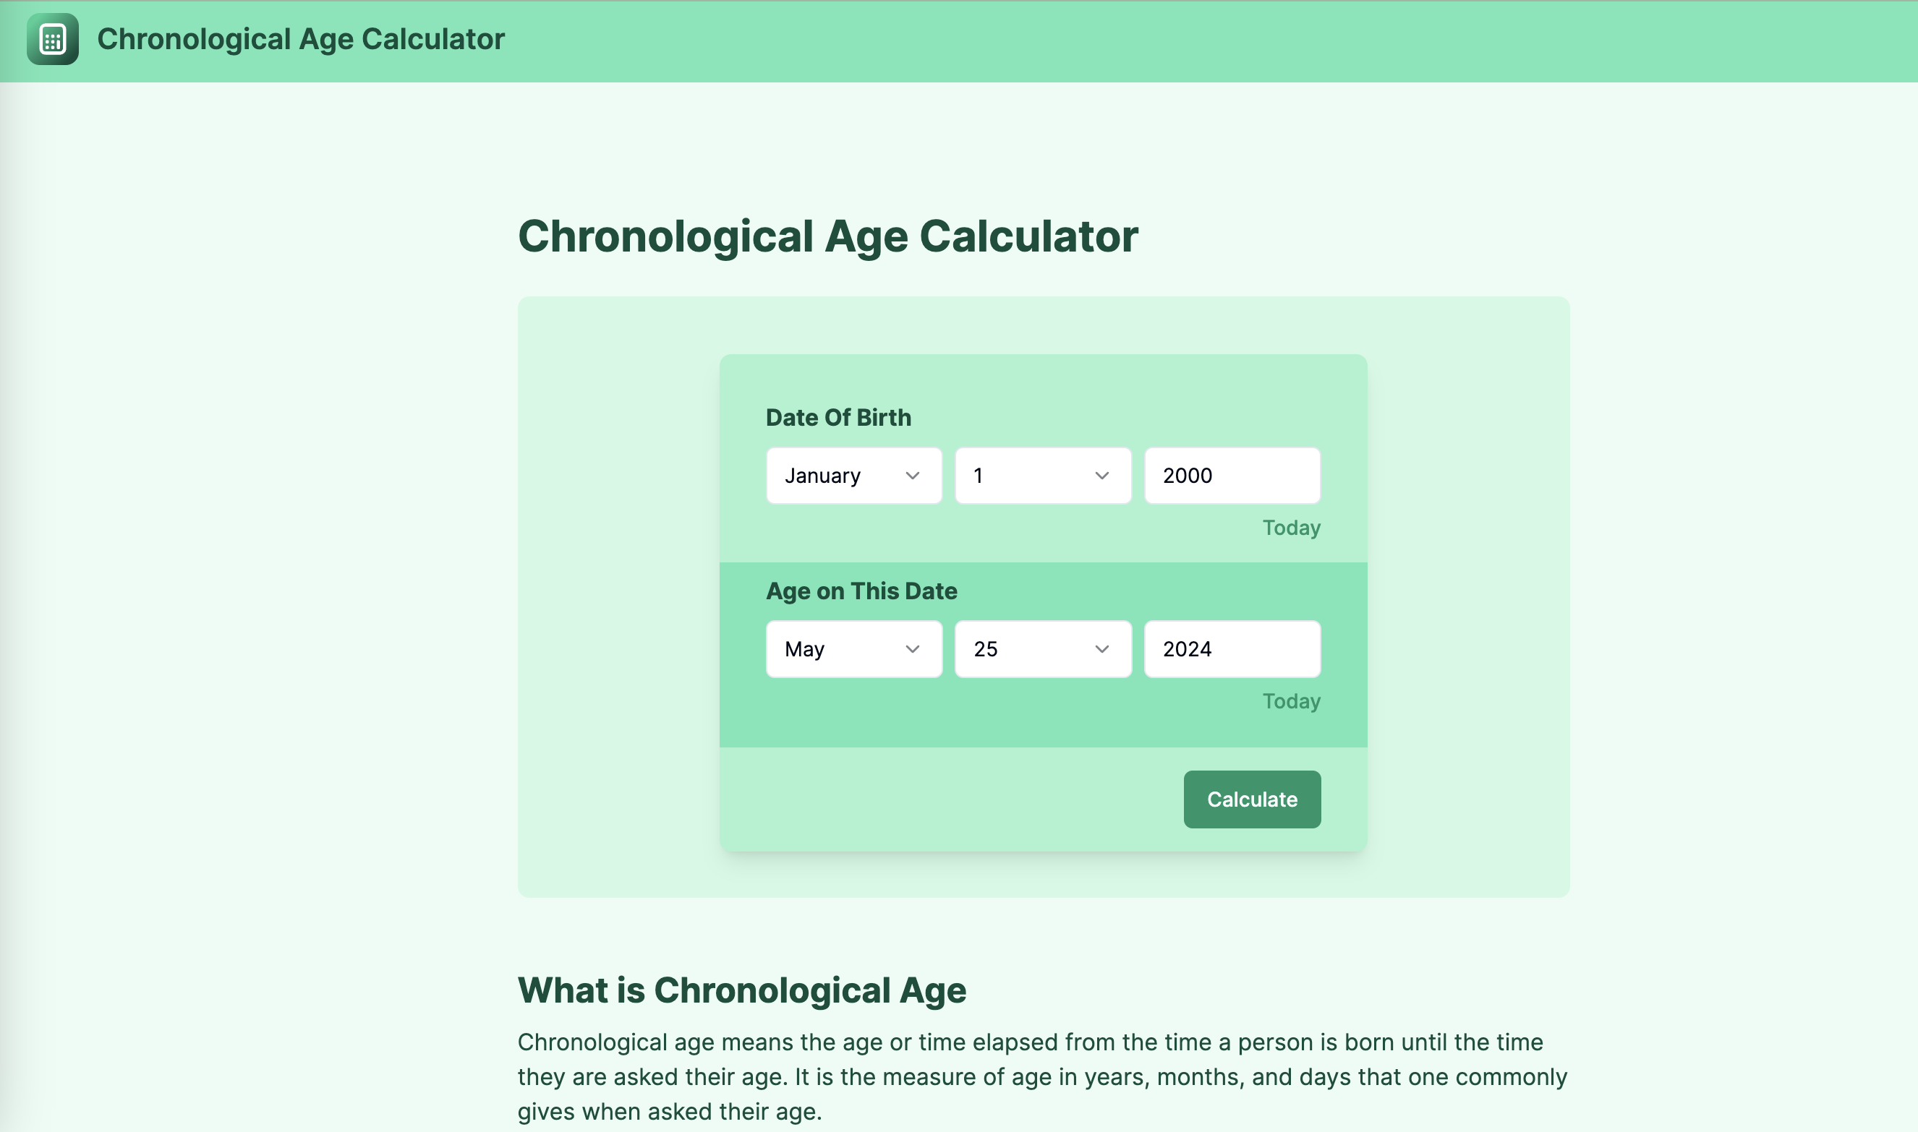Click the What is Chronological Age heading
The image size is (1918, 1132).
tap(741, 990)
